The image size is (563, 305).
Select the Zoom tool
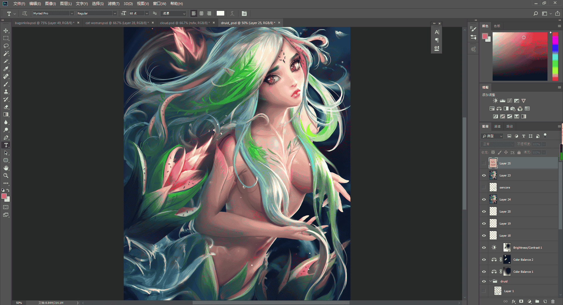(6, 176)
